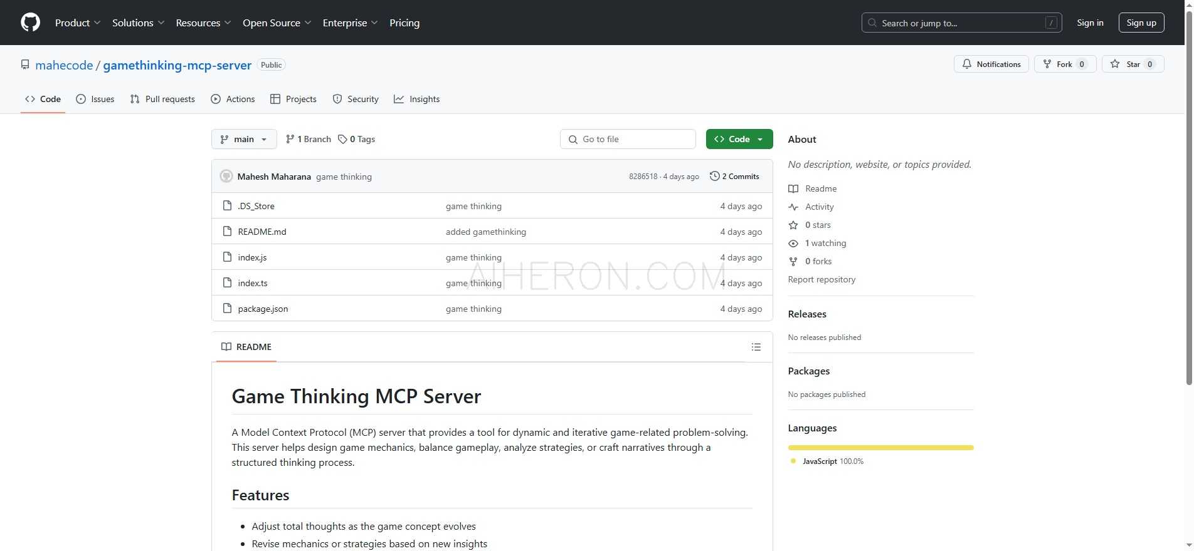Expand the Product menu
This screenshot has height=551, width=1194.
click(78, 23)
